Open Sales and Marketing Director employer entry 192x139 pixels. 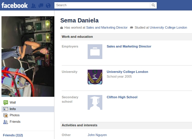tap(129, 46)
